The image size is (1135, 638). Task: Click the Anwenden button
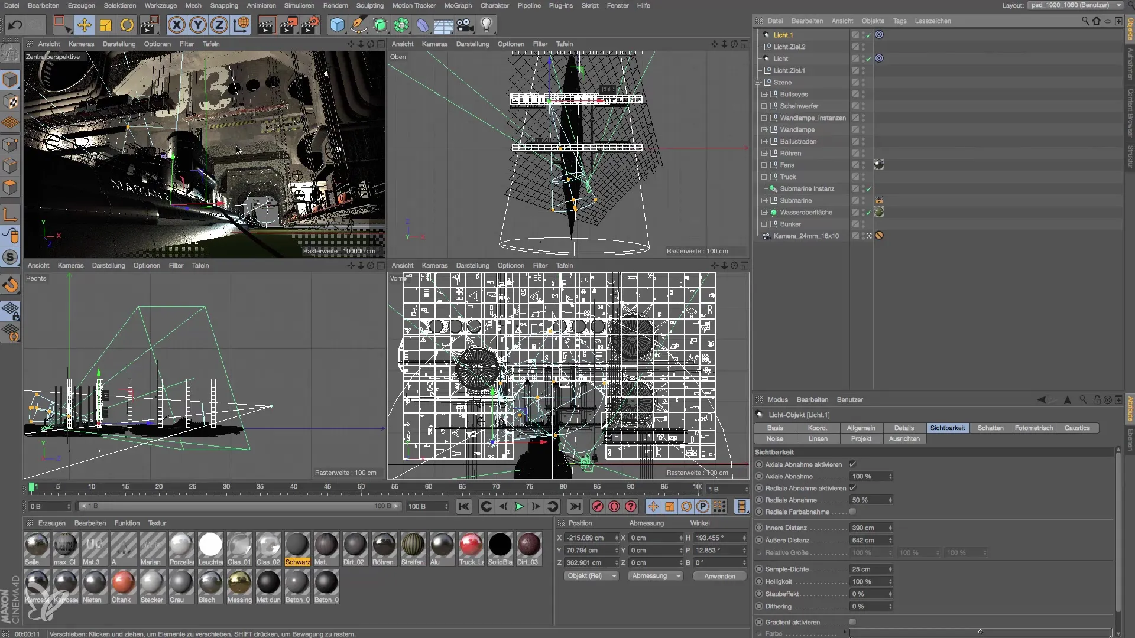(719, 576)
